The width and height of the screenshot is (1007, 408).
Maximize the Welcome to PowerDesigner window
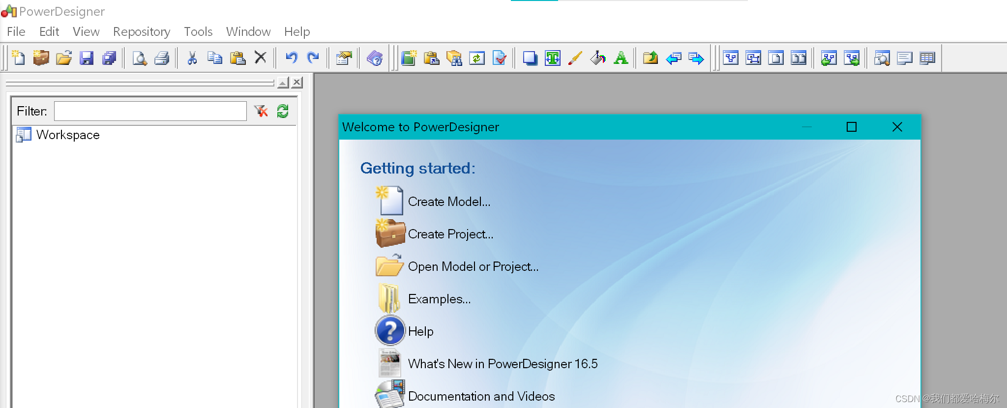(x=852, y=127)
